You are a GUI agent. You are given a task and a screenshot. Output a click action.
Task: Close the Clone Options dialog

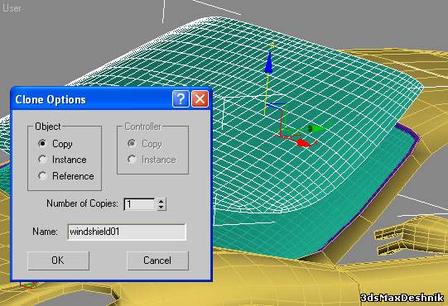pos(200,99)
